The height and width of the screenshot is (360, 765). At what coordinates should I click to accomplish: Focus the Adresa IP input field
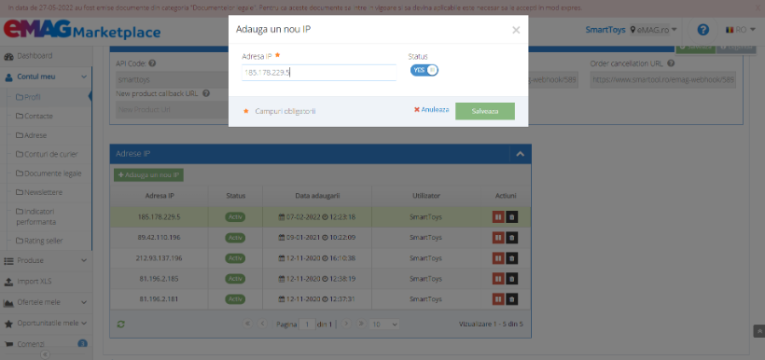(x=319, y=72)
